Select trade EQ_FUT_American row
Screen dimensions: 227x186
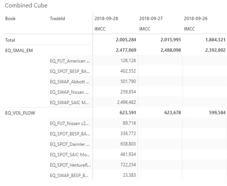(x=70, y=61)
